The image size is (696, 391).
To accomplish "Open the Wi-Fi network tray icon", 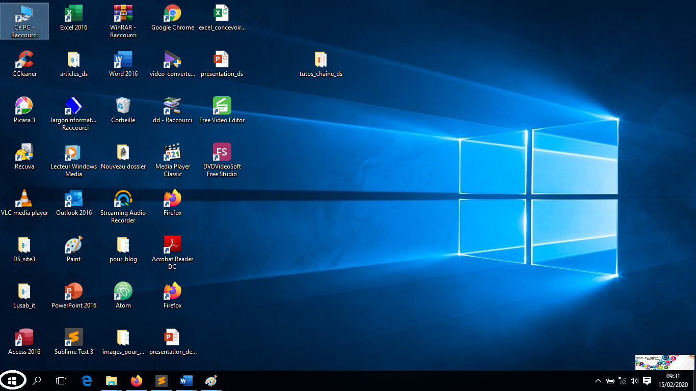I will pyautogui.click(x=622, y=381).
